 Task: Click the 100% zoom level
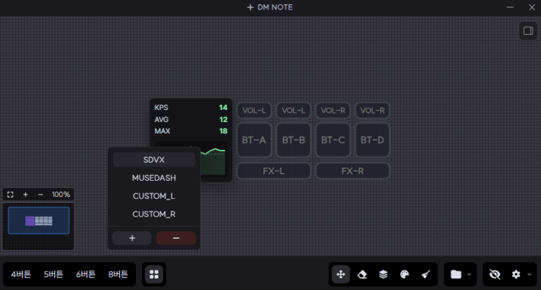61,194
